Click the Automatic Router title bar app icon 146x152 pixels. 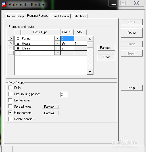click(4, 5)
